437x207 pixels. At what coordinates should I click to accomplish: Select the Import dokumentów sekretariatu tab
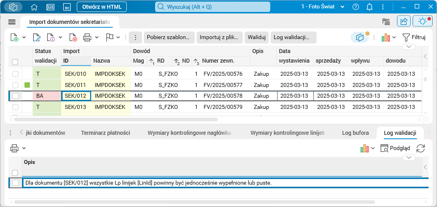(70, 22)
